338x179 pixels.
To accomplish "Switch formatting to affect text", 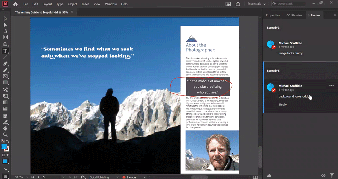I will click(x=8, y=155).
